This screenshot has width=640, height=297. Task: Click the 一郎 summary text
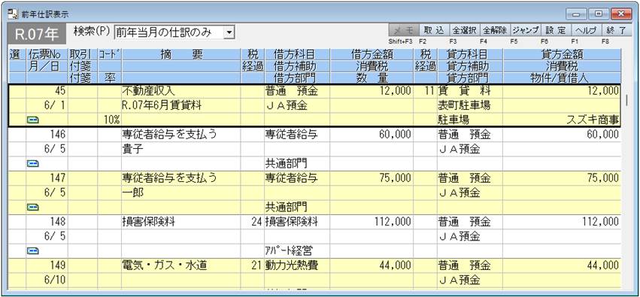point(132,192)
